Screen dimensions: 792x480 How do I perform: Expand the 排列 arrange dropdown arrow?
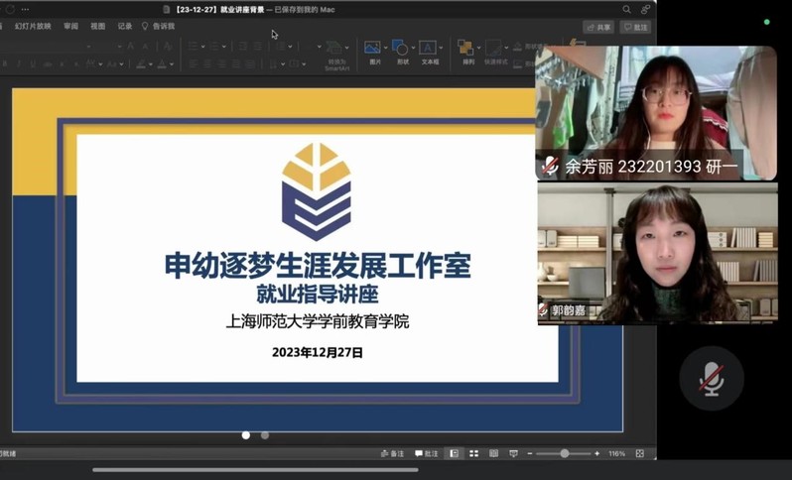click(x=478, y=48)
